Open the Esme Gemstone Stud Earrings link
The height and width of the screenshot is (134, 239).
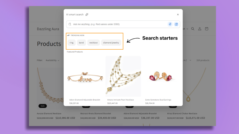point(158,100)
